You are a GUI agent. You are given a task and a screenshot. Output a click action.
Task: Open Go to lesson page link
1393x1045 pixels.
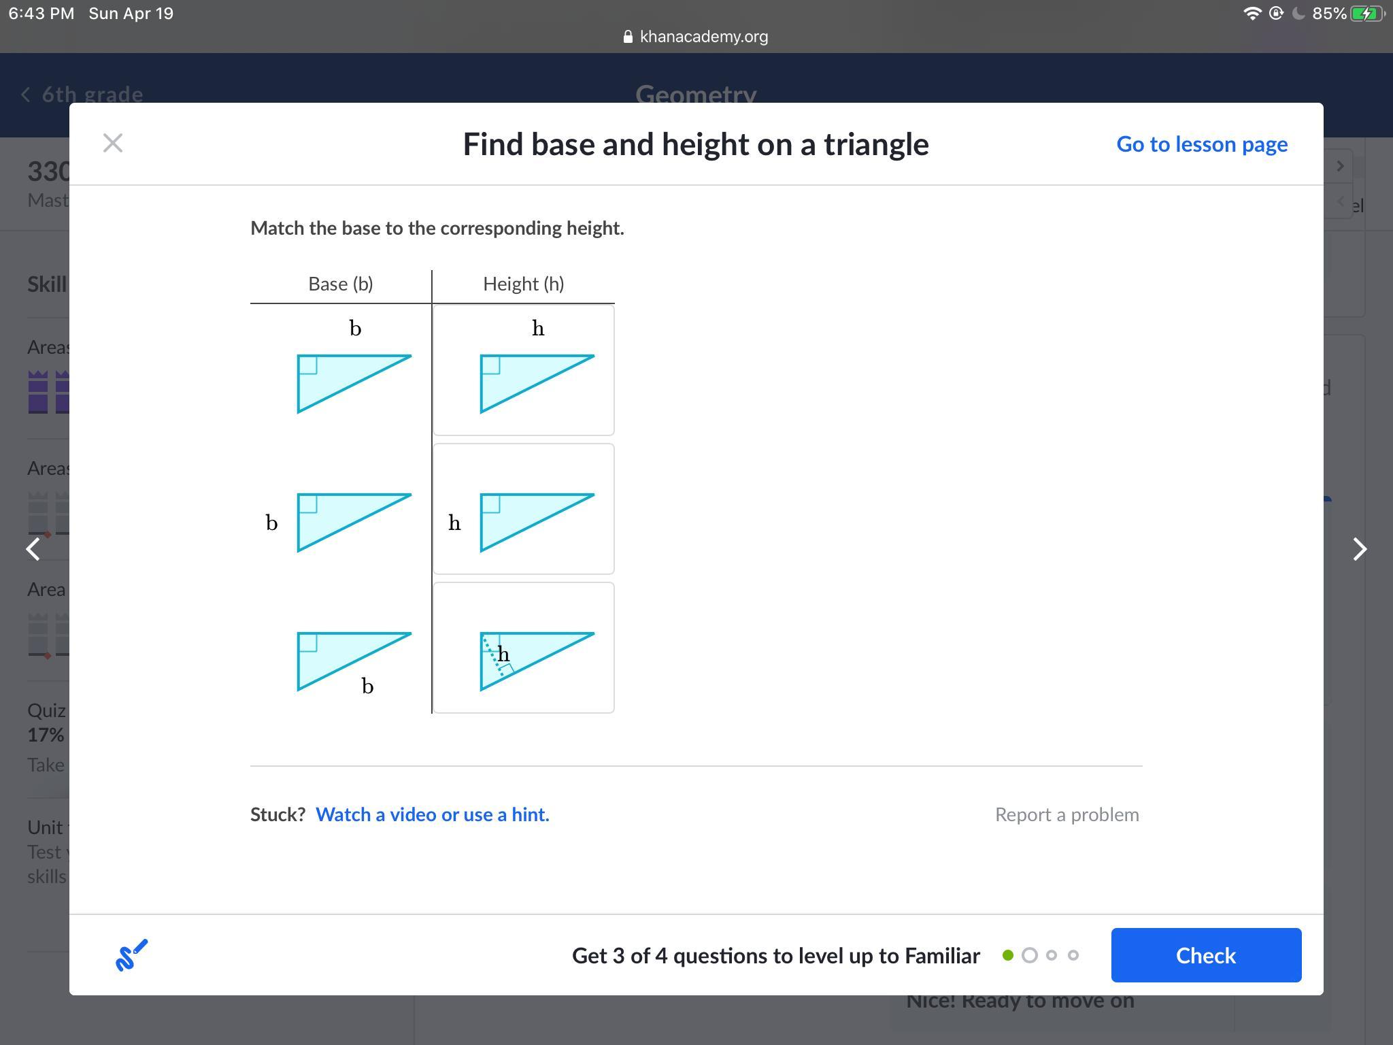coord(1202,144)
